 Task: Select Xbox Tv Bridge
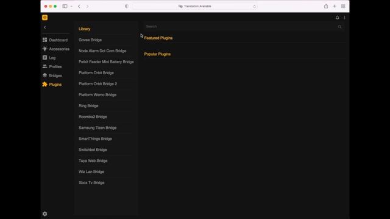[x=91, y=182]
